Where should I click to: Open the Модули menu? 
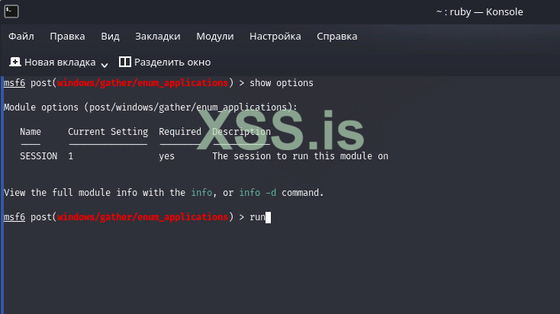(215, 37)
